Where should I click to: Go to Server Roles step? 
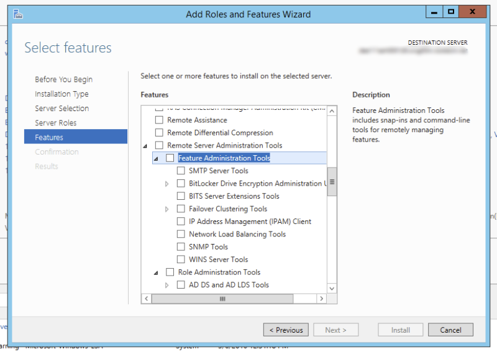(x=55, y=123)
